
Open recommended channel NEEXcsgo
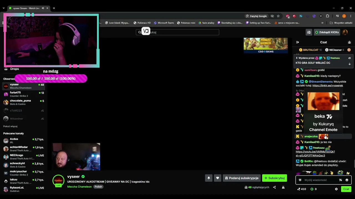24,157
